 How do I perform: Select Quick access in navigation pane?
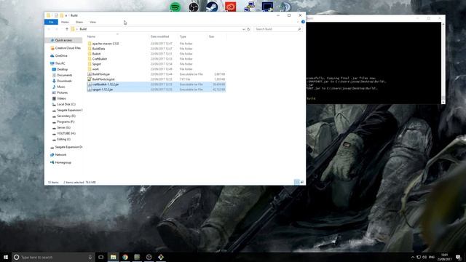pyautogui.click(x=63, y=40)
